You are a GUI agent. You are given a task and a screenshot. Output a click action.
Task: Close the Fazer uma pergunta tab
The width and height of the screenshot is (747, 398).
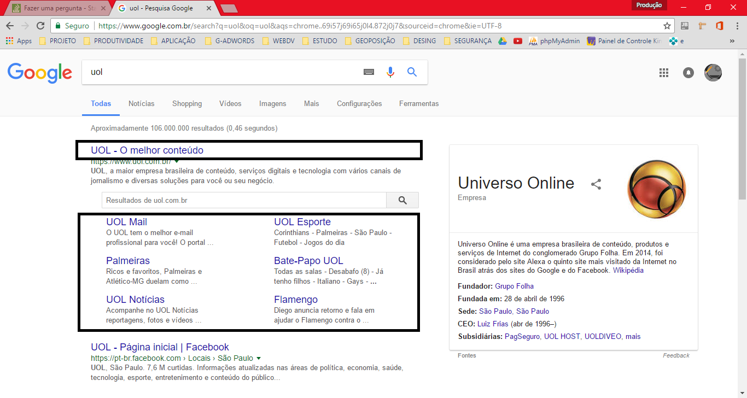(103, 8)
